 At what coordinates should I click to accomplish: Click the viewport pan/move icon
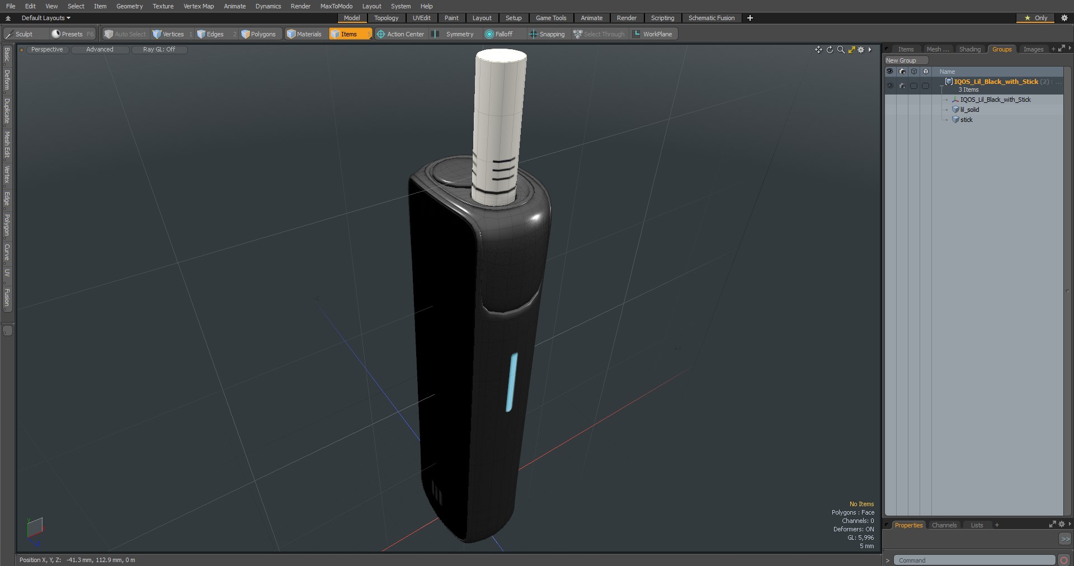(818, 50)
